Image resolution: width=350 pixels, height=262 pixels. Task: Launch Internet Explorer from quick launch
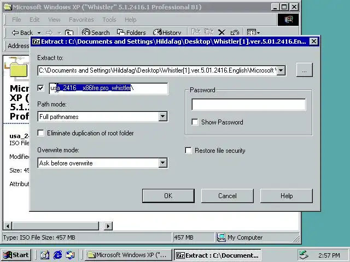(x=58, y=255)
